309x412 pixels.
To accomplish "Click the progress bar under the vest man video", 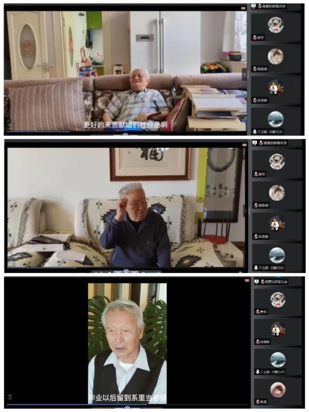I will (121, 405).
